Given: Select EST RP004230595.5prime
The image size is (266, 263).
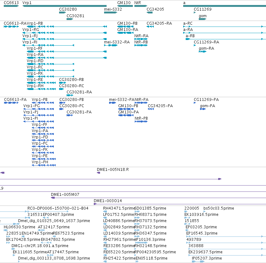Looking at the screenshot, I should click(x=135, y=255).
